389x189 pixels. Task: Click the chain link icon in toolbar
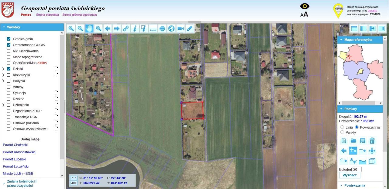point(126,28)
